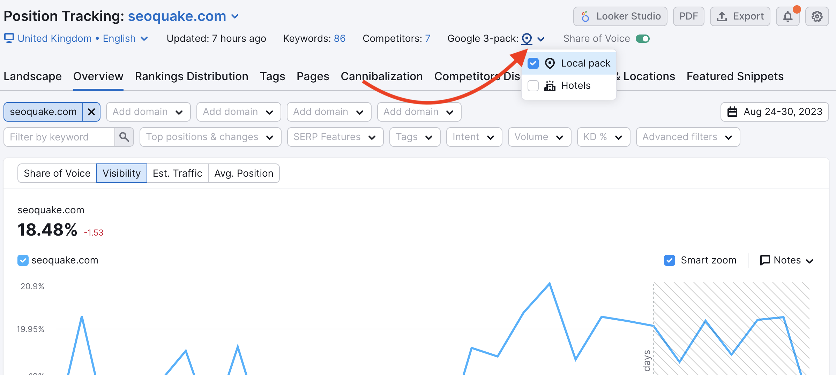
Task: Remove the seoquake.com domain with X
Action: 91,112
